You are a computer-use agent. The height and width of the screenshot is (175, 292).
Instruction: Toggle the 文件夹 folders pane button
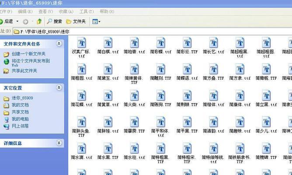coord(76,21)
